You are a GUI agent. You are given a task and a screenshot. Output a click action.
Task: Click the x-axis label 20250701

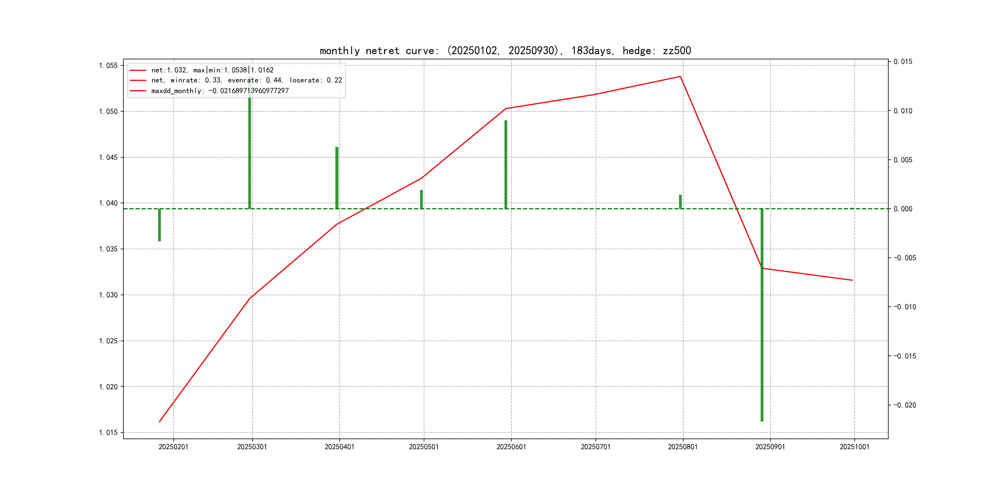[x=596, y=447]
